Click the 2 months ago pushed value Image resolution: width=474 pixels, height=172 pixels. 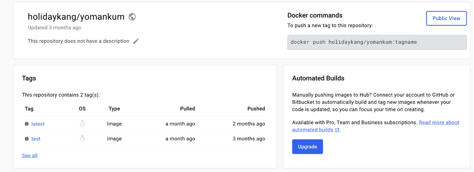click(x=249, y=124)
